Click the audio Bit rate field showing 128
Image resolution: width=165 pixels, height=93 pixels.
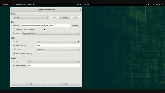tap(53, 65)
